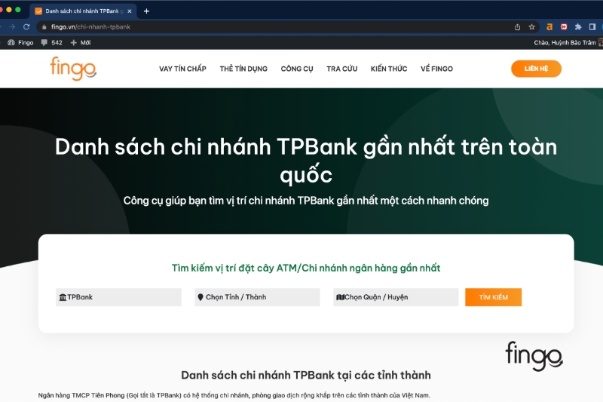Click the map icon in district field
The image size is (603, 402).
point(341,297)
